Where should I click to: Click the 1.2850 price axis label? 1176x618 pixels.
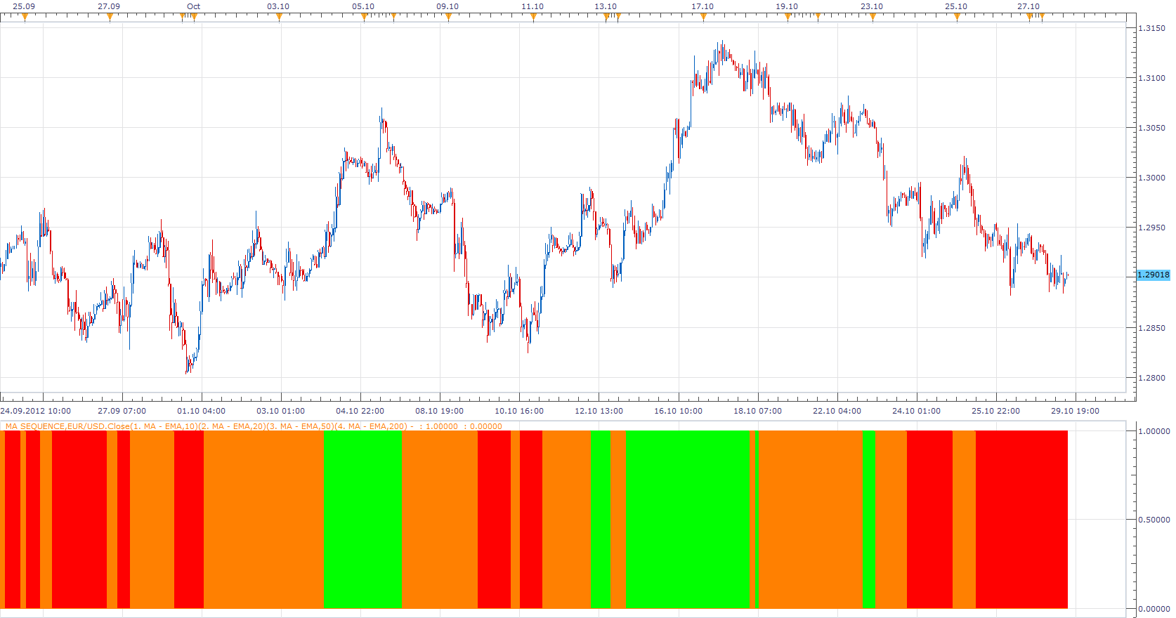(x=1152, y=328)
